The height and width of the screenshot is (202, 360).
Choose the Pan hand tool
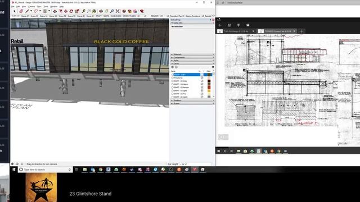click(106, 11)
